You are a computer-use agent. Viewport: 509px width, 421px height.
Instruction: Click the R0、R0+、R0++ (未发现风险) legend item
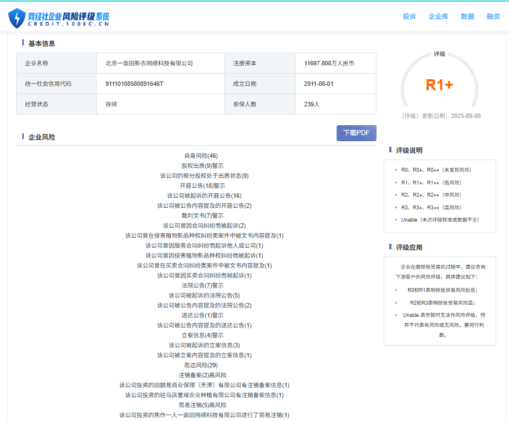[x=436, y=170]
